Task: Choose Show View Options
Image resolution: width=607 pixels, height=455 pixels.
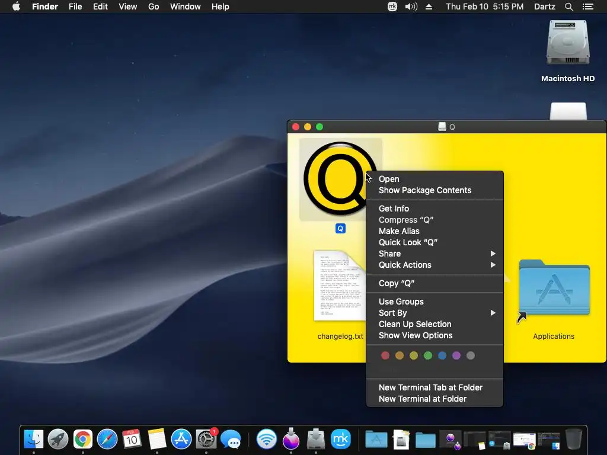Action: pos(435,335)
